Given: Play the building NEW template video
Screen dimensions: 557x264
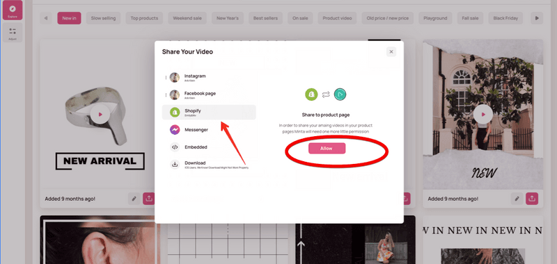Looking at the screenshot, I should [x=483, y=114].
